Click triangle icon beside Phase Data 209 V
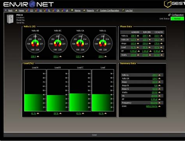The image size is (185, 141). [x=150, y=36]
